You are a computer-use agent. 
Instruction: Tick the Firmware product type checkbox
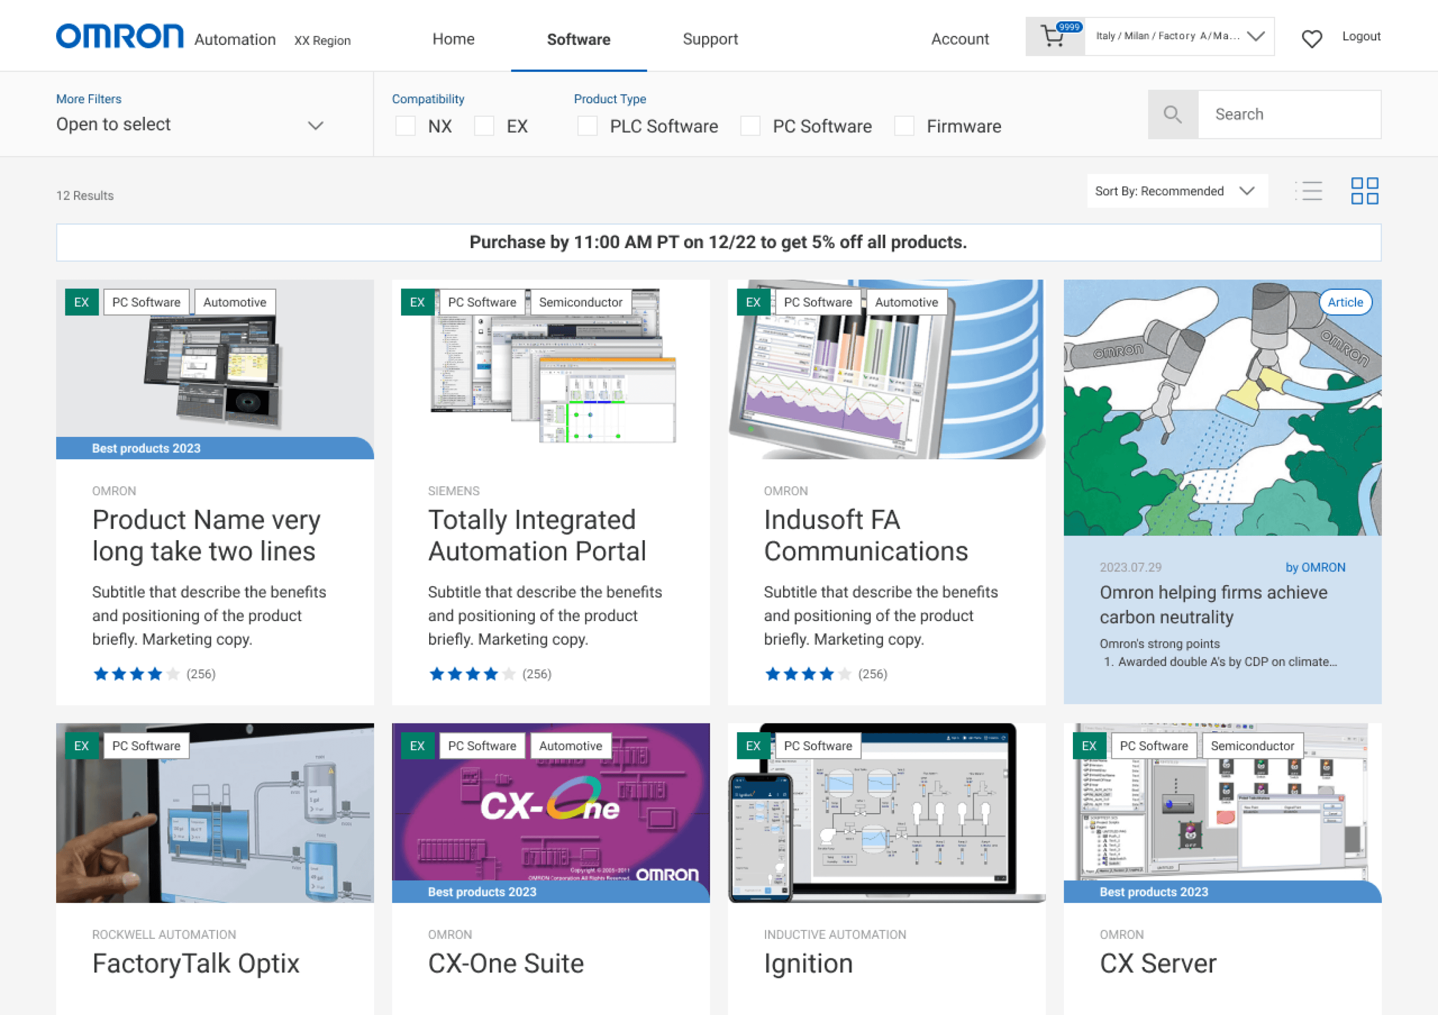click(x=904, y=126)
